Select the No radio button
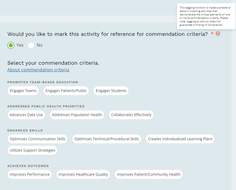This screenshot has height=190, width=236. [x=31, y=45]
